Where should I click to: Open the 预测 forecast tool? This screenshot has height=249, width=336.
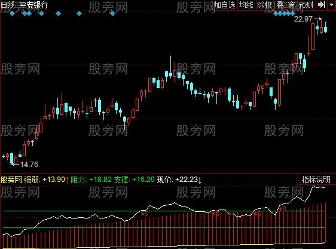click(306, 5)
